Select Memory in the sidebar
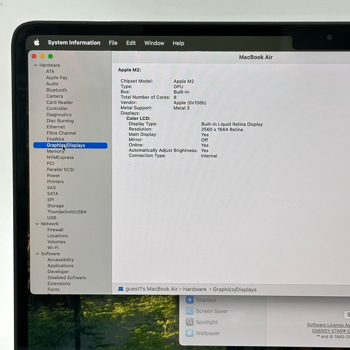Screen dimensions: 350x350 pyautogui.click(x=55, y=151)
